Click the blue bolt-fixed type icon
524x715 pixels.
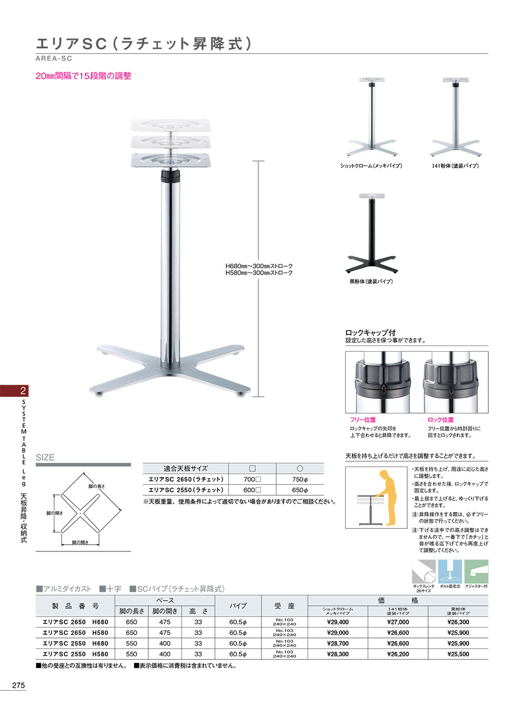pyautogui.click(x=450, y=571)
